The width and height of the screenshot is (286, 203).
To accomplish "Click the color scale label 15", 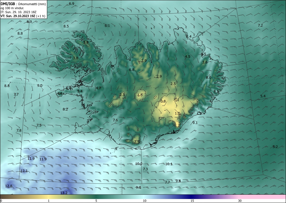I will click(192, 201).
